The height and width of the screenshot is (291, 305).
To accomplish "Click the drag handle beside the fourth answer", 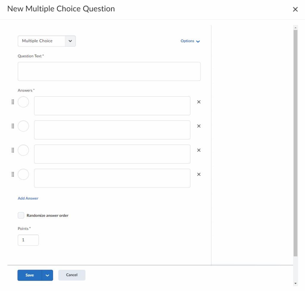I will (x=13, y=174).
